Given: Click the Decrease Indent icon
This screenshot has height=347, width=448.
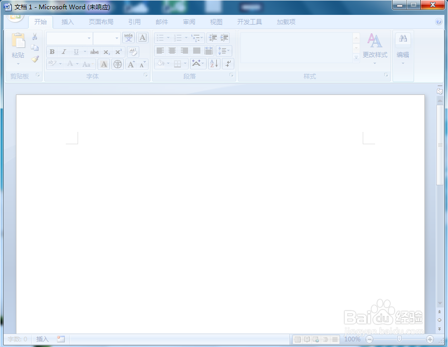Looking at the screenshot, I should (212, 37).
